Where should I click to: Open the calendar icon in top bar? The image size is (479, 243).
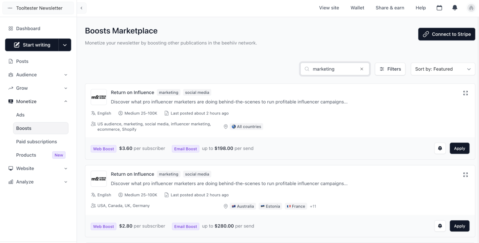click(439, 8)
